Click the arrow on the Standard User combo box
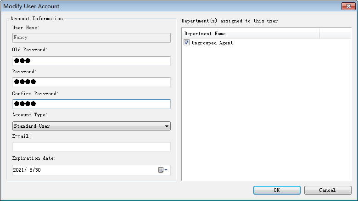Screen dimensions: 358x201 tap(167, 126)
